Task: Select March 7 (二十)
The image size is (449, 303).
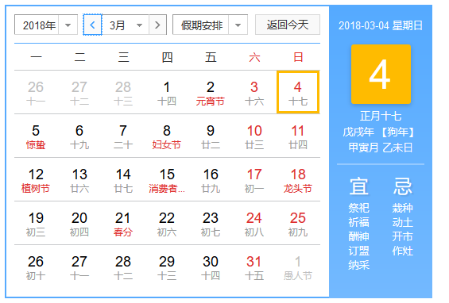Action: click(123, 136)
